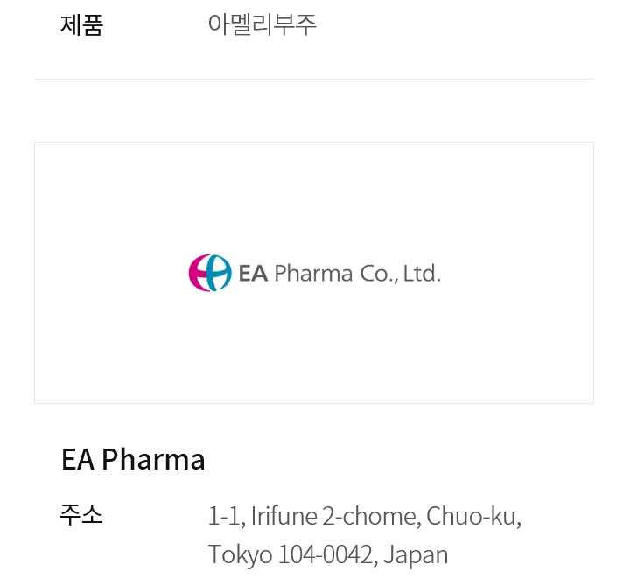Image resolution: width=630 pixels, height=585 pixels.
Task: Click the word "Japan" in the address
Action: tap(416, 554)
